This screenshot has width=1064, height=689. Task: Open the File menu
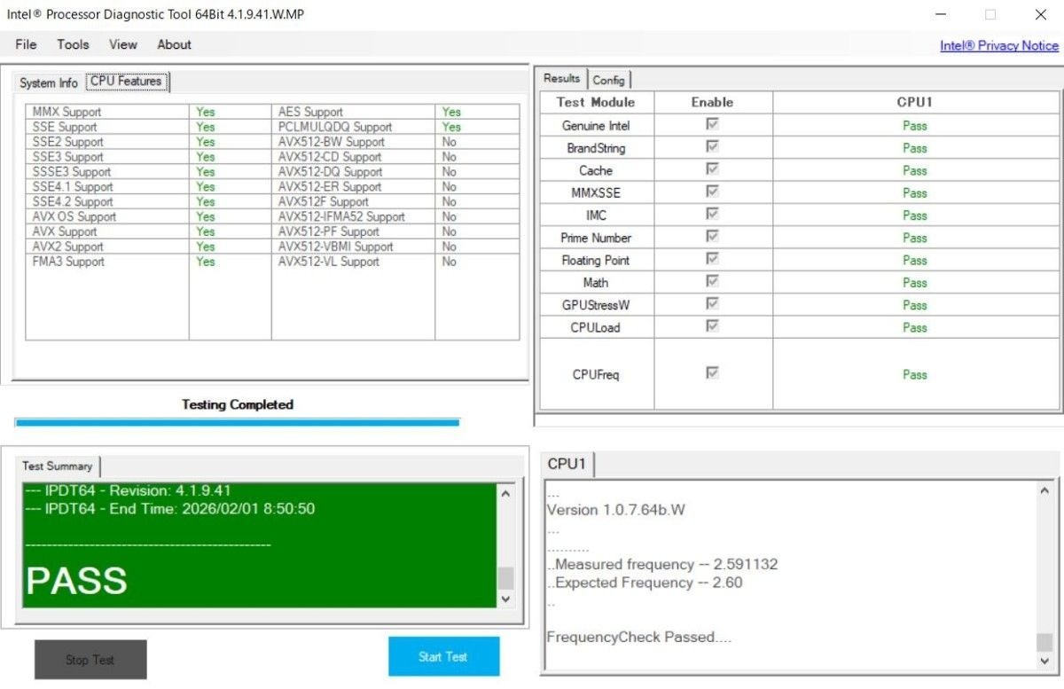(x=26, y=44)
